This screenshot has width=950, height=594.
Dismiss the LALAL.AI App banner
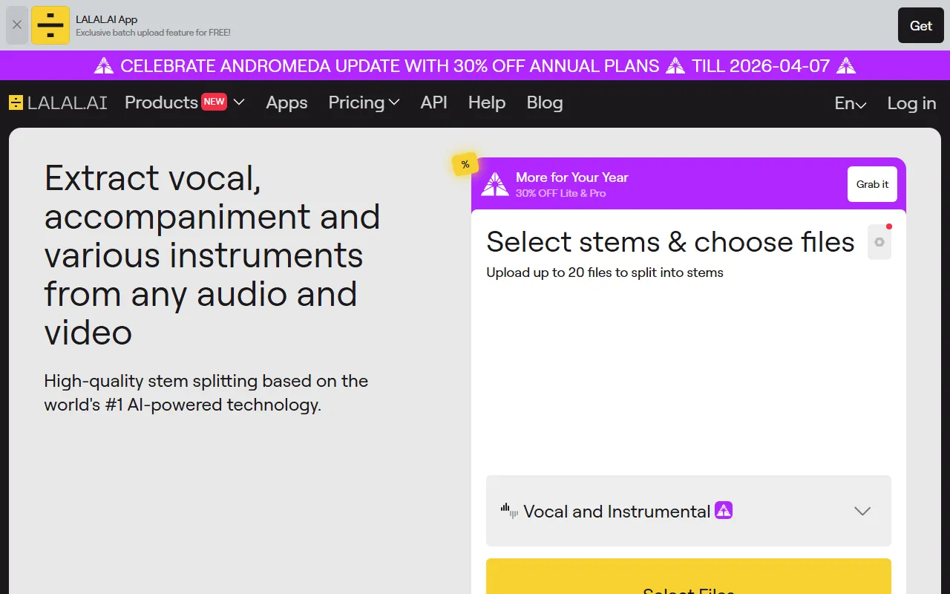(17, 25)
